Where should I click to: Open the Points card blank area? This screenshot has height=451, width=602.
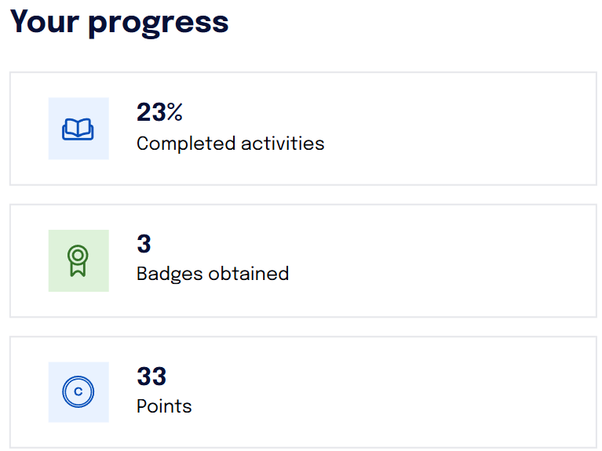coord(442,391)
